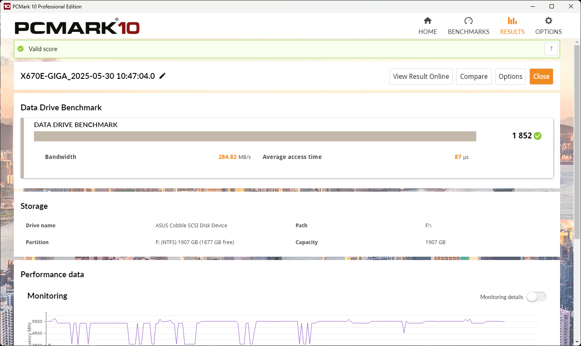The image size is (581, 346).
Task: Close the result with orange Close button
Action: point(541,76)
